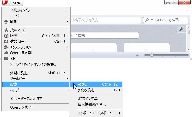Open 外観の設定... from the menu
Image resolution: width=192 pixels, height=117 pixels.
tap(36, 73)
